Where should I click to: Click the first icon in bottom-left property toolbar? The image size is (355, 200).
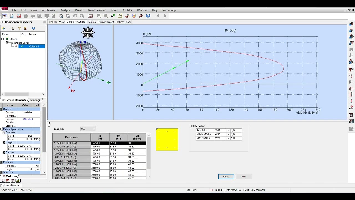click(x=2, y=181)
